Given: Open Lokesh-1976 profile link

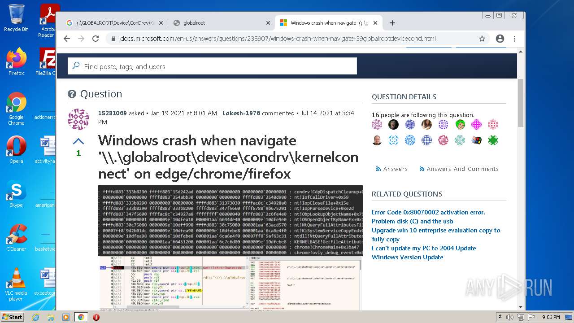Looking at the screenshot, I should 241,113.
